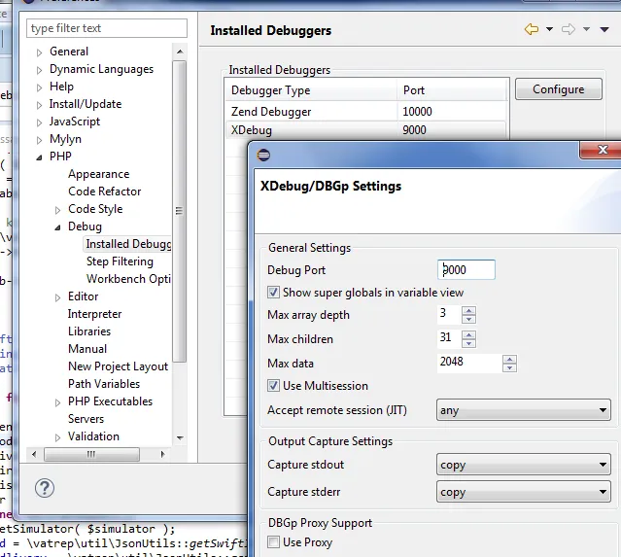Select Appearance under PHP
621x557 pixels.
click(98, 174)
